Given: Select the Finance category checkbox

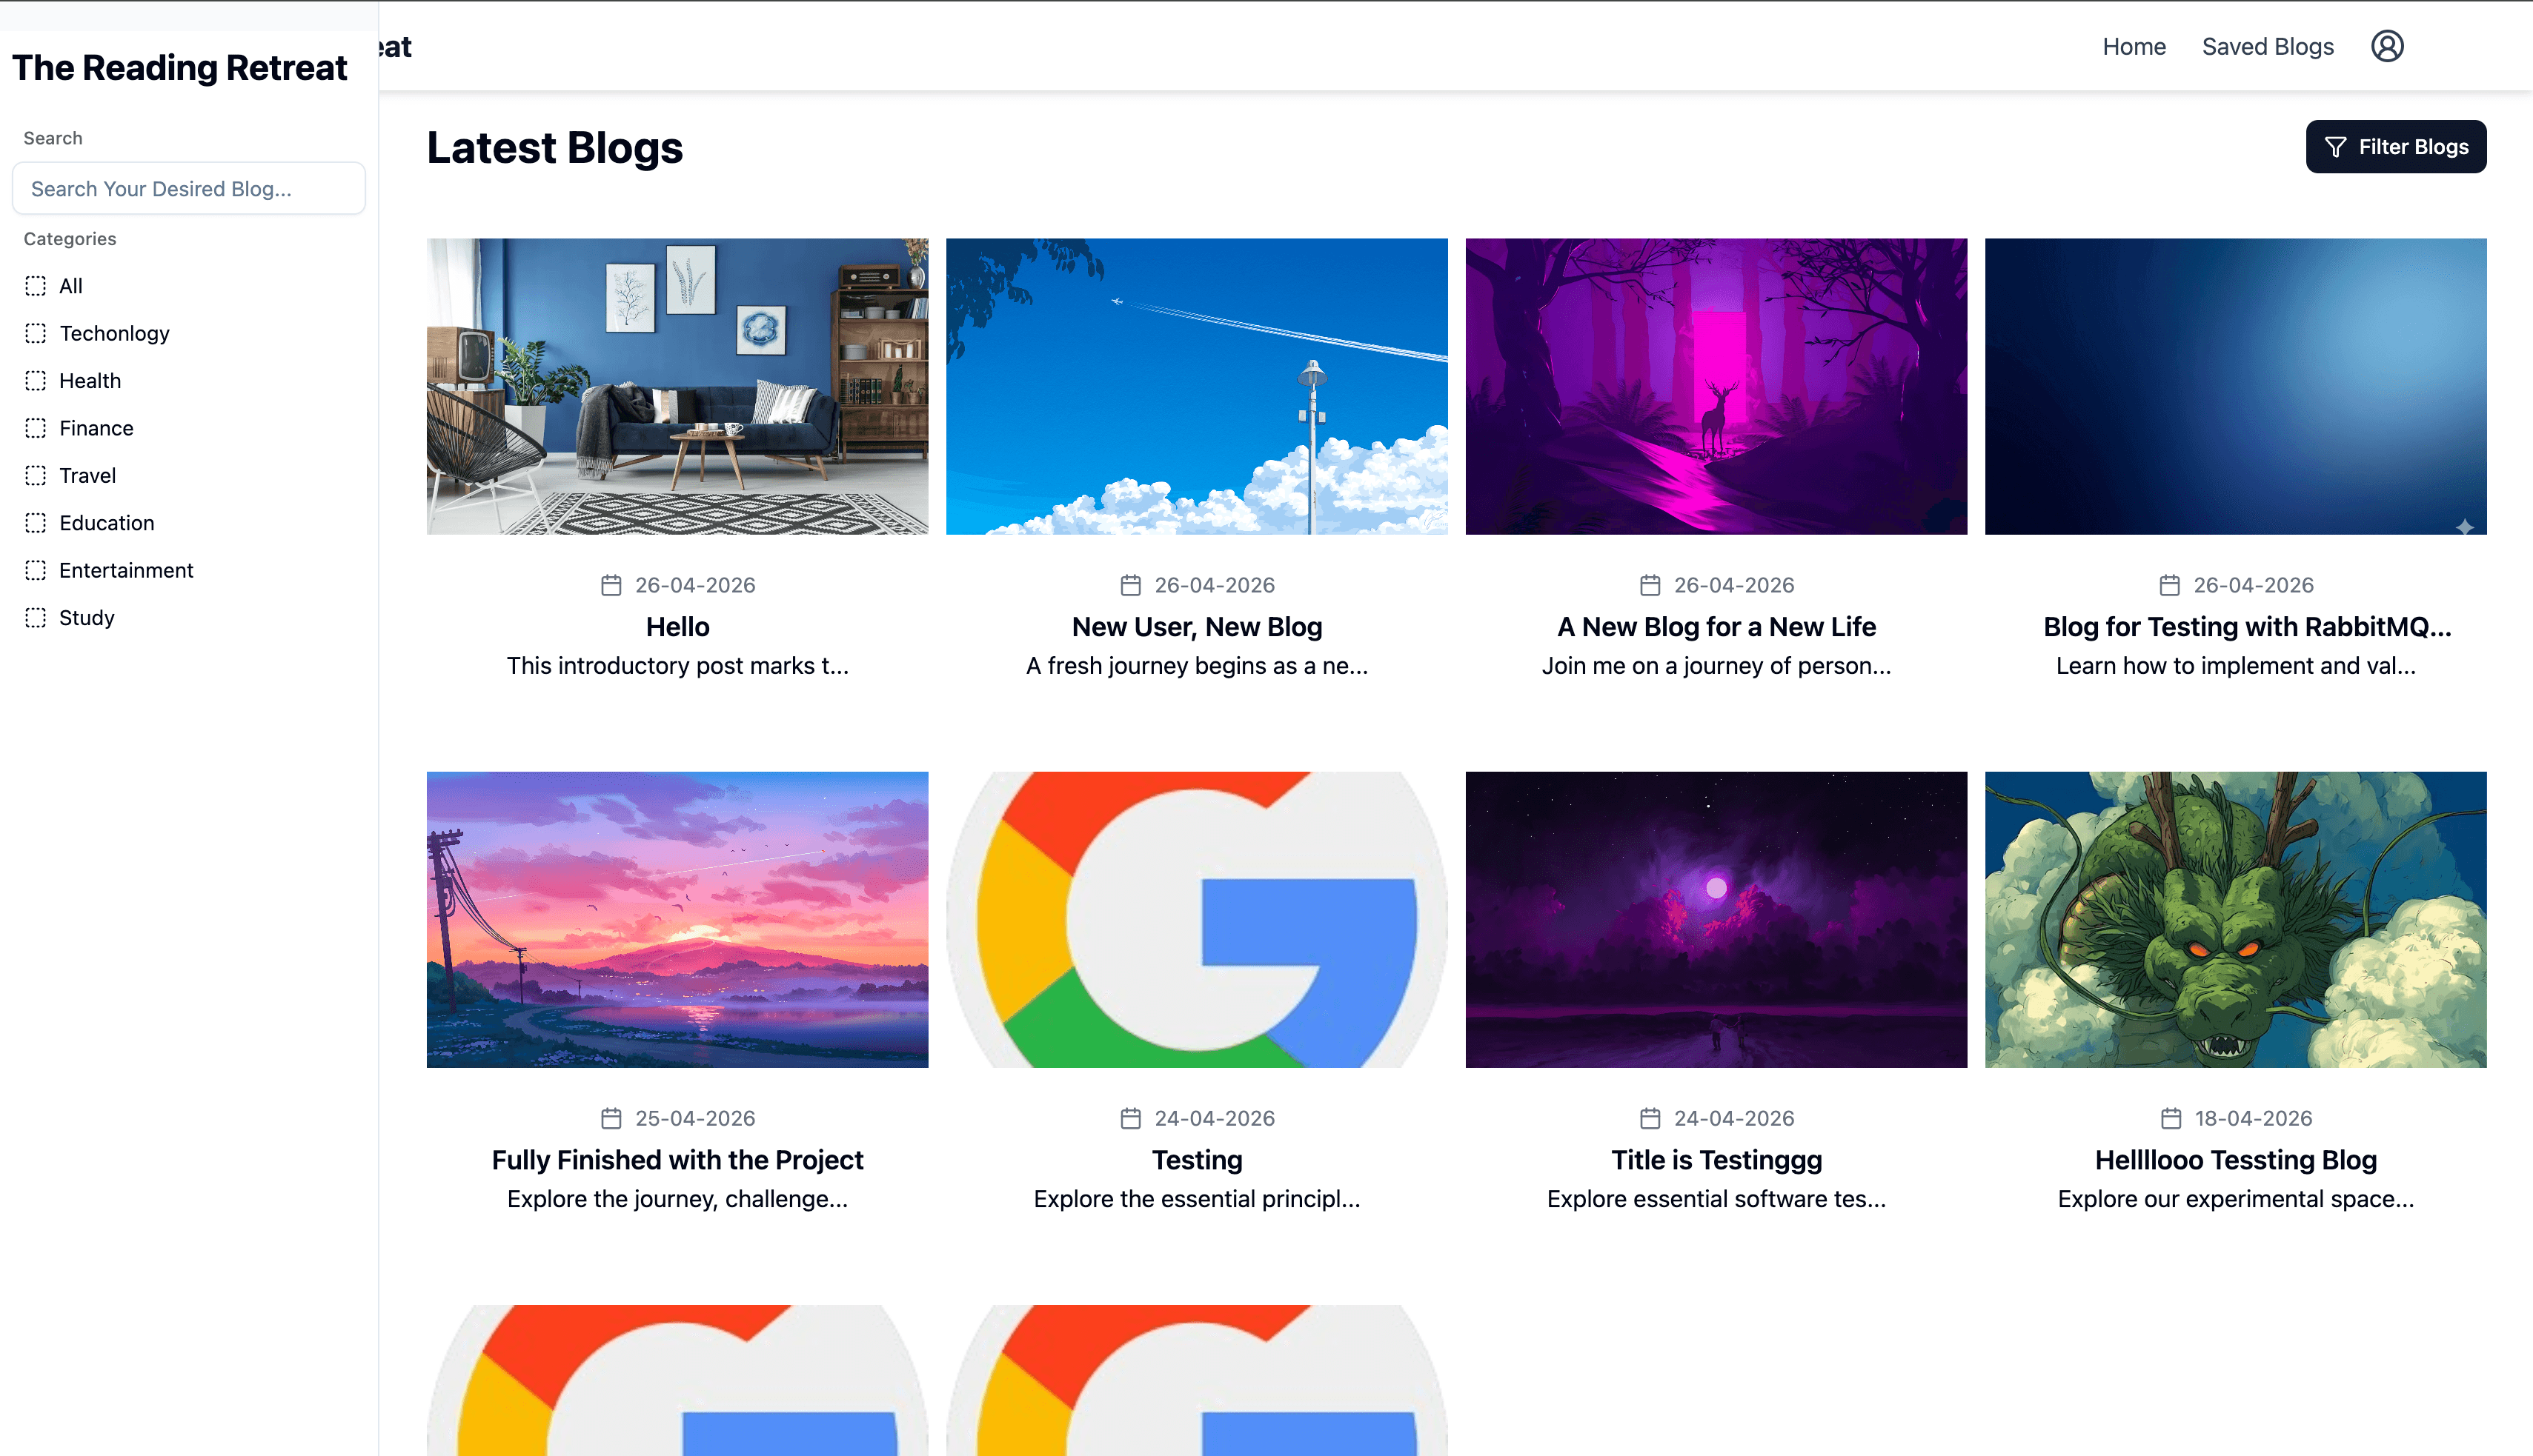Looking at the screenshot, I should click(x=36, y=428).
